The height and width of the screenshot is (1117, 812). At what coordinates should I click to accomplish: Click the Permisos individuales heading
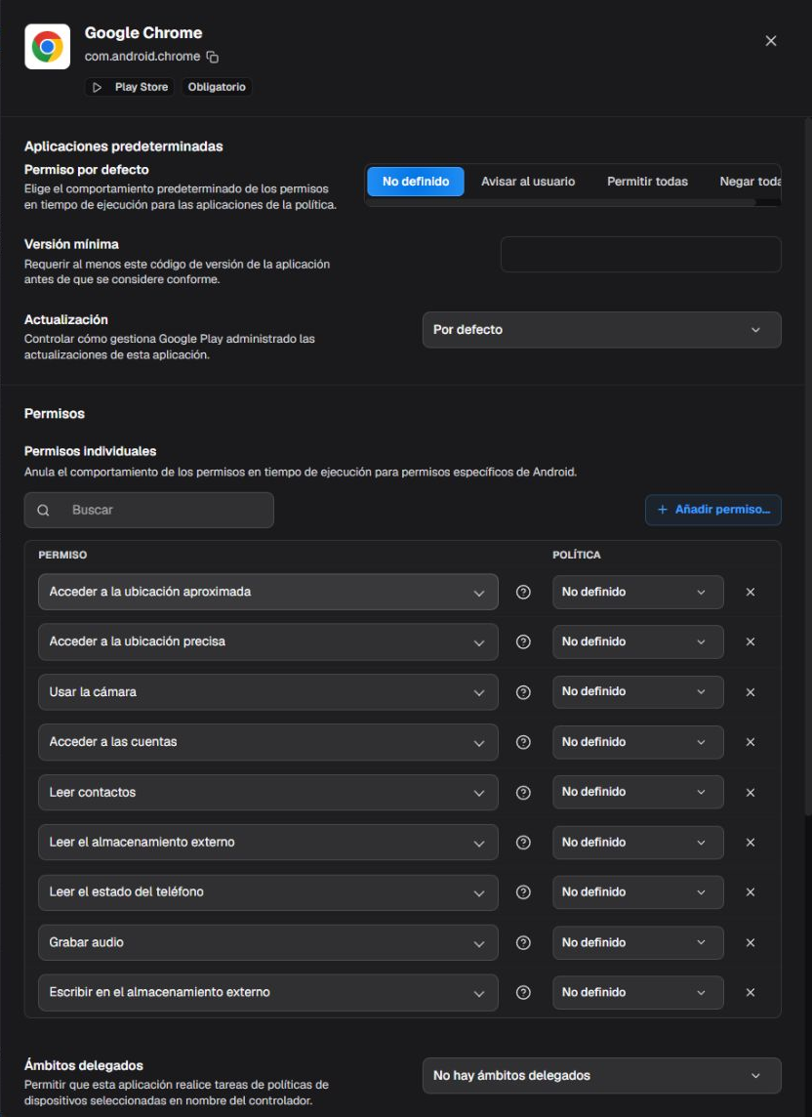click(91, 451)
